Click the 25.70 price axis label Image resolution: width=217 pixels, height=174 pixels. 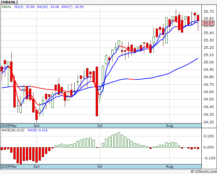pos(209,11)
